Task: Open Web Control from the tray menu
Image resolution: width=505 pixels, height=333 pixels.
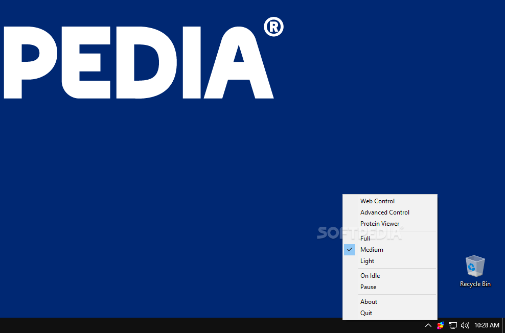Action: tap(389, 201)
